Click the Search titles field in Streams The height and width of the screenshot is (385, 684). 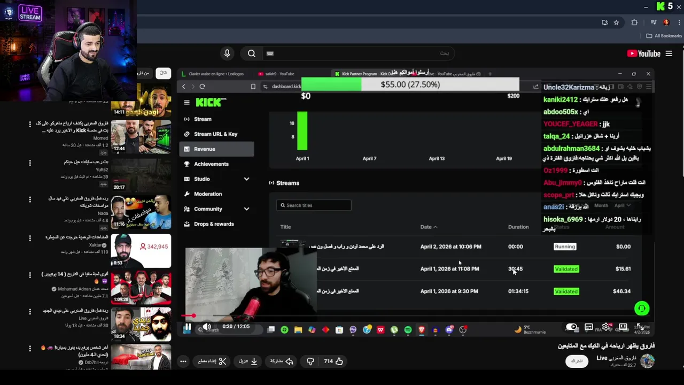314,205
